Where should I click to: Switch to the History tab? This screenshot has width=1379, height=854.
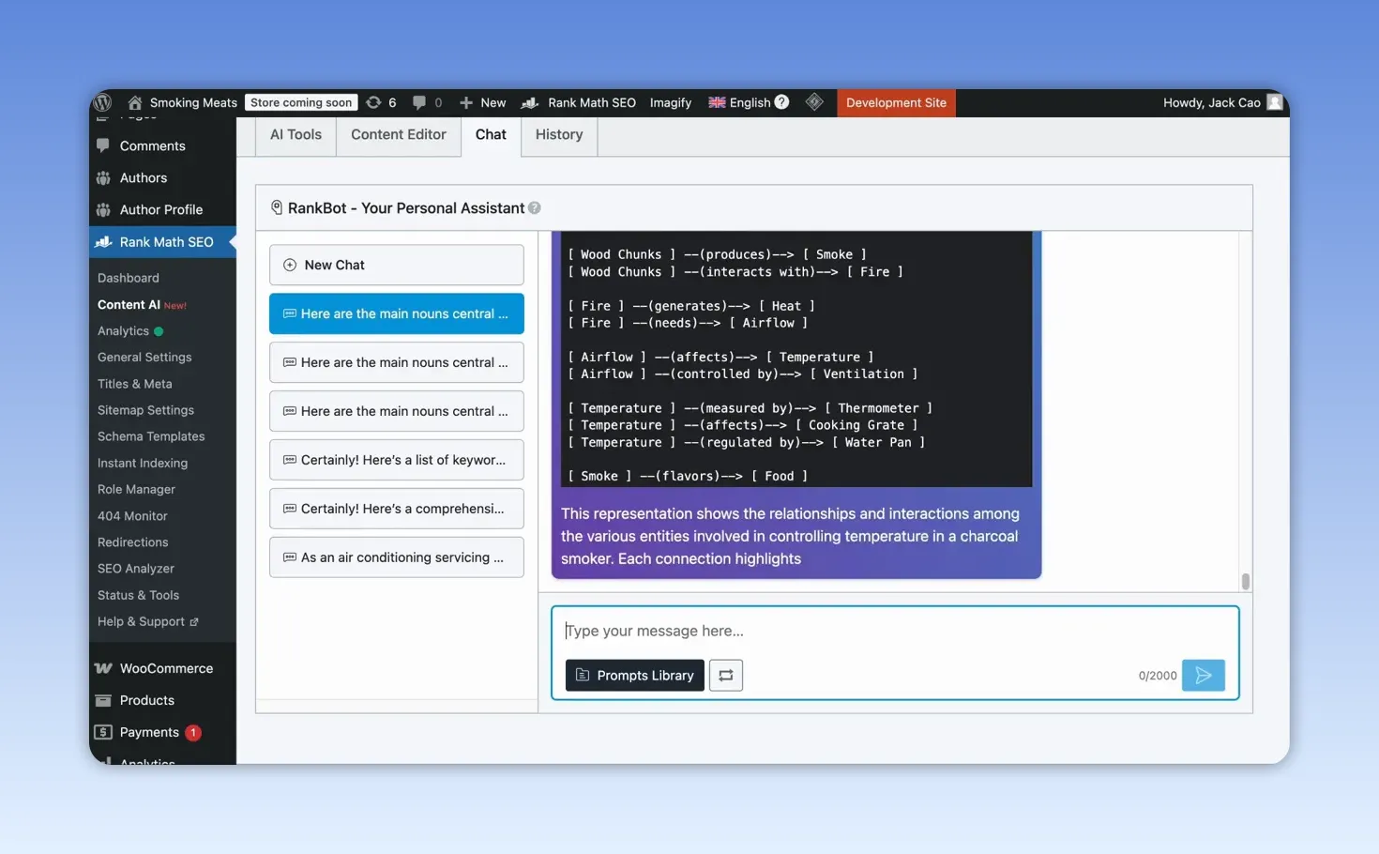tap(559, 135)
